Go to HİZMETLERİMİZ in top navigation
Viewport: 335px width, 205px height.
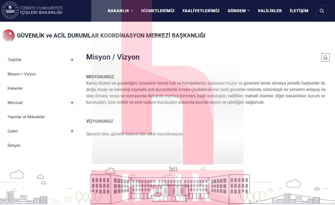(x=158, y=11)
